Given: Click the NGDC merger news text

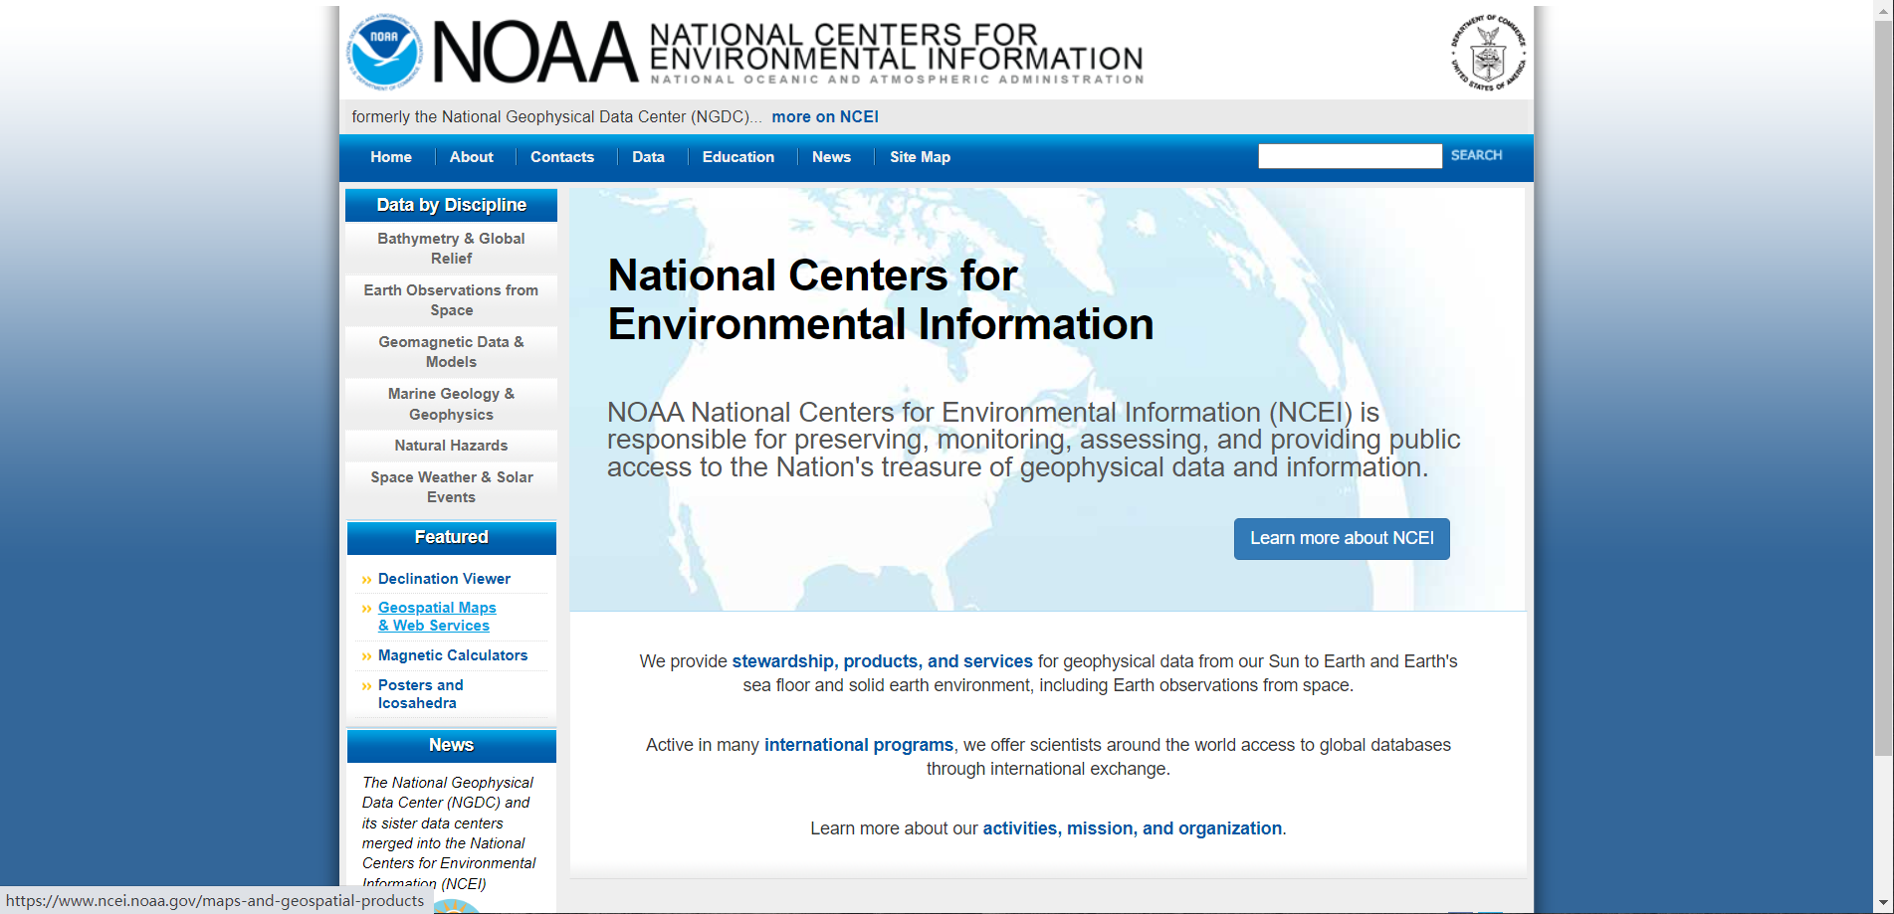Looking at the screenshot, I should click(x=448, y=832).
